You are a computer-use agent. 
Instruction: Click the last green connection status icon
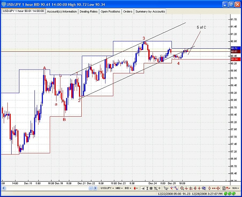[234, 194]
